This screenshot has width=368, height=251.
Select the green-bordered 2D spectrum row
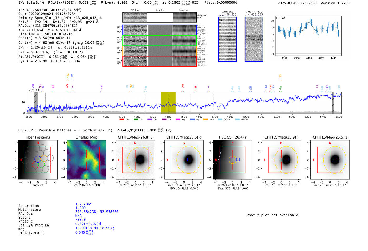point(160,40)
